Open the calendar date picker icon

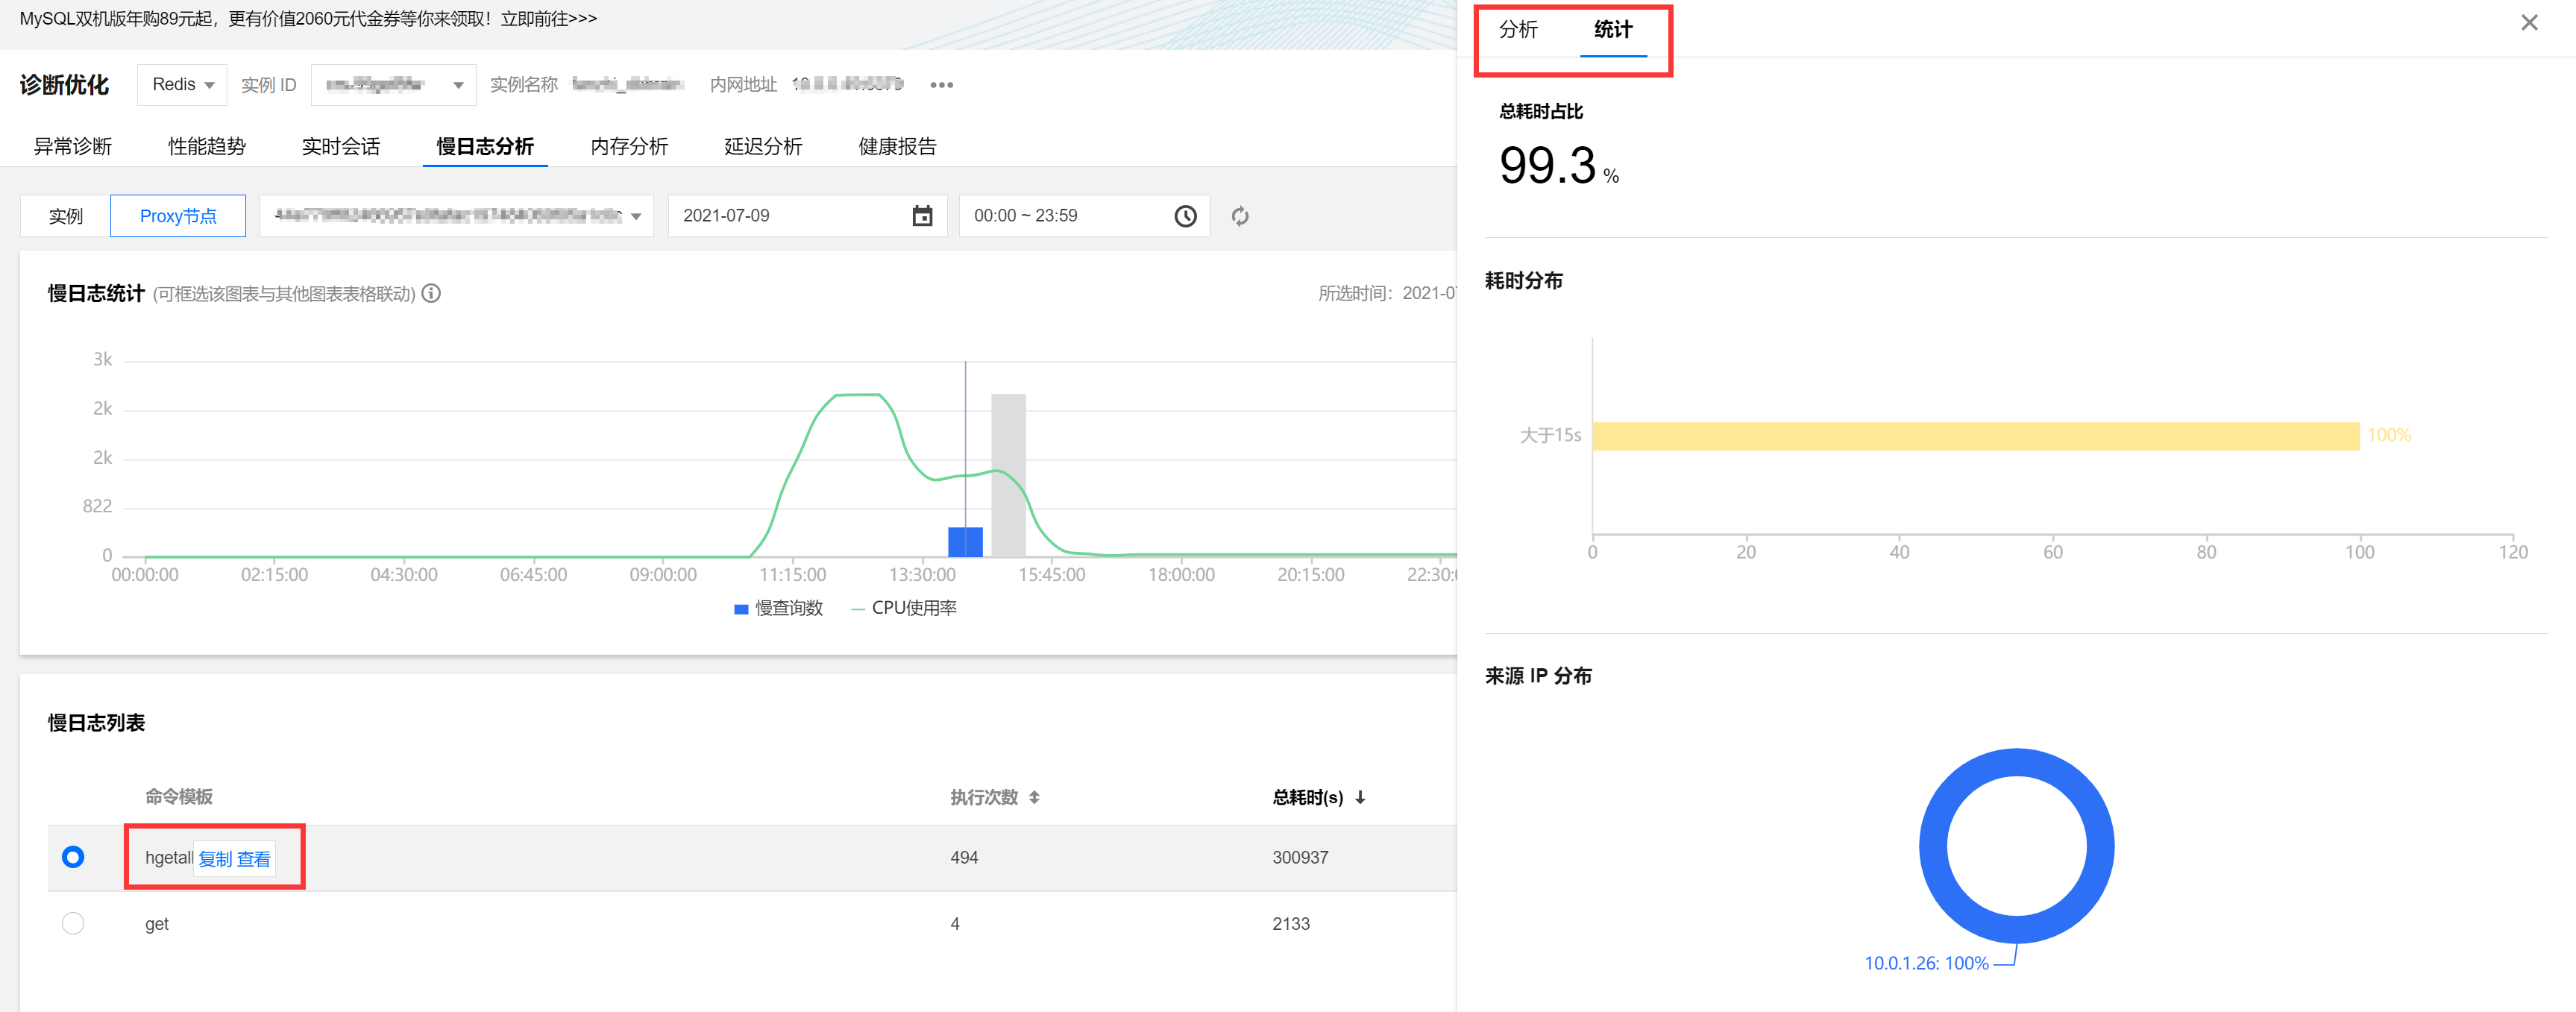pyautogui.click(x=922, y=216)
